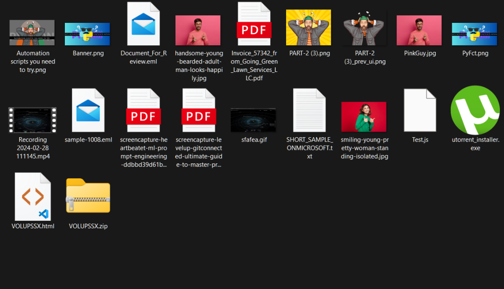Select the PinkGuy.jpg image
This screenshot has width=504, height=289.
click(x=419, y=29)
